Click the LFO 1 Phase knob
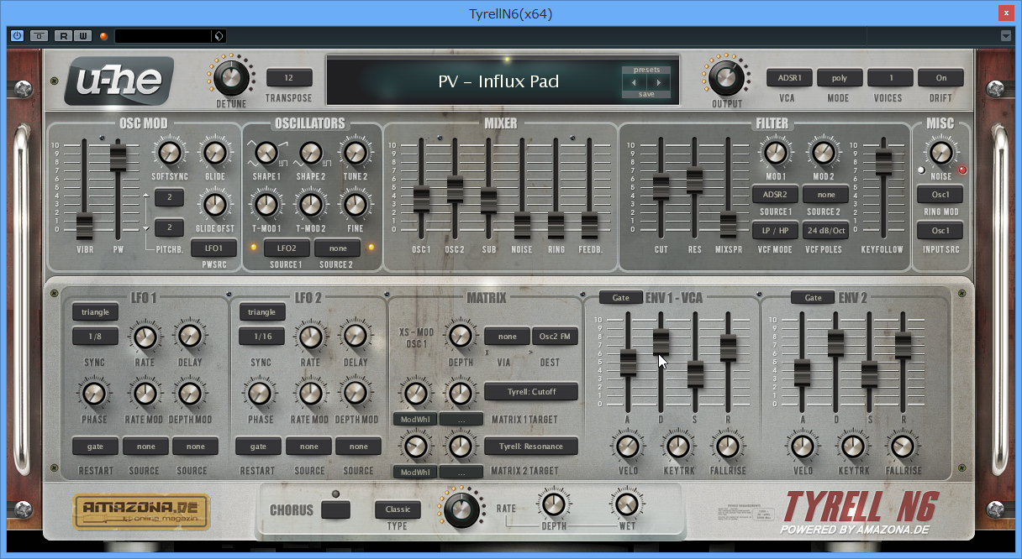Viewport: 1022px width, 559px height. pos(95,394)
